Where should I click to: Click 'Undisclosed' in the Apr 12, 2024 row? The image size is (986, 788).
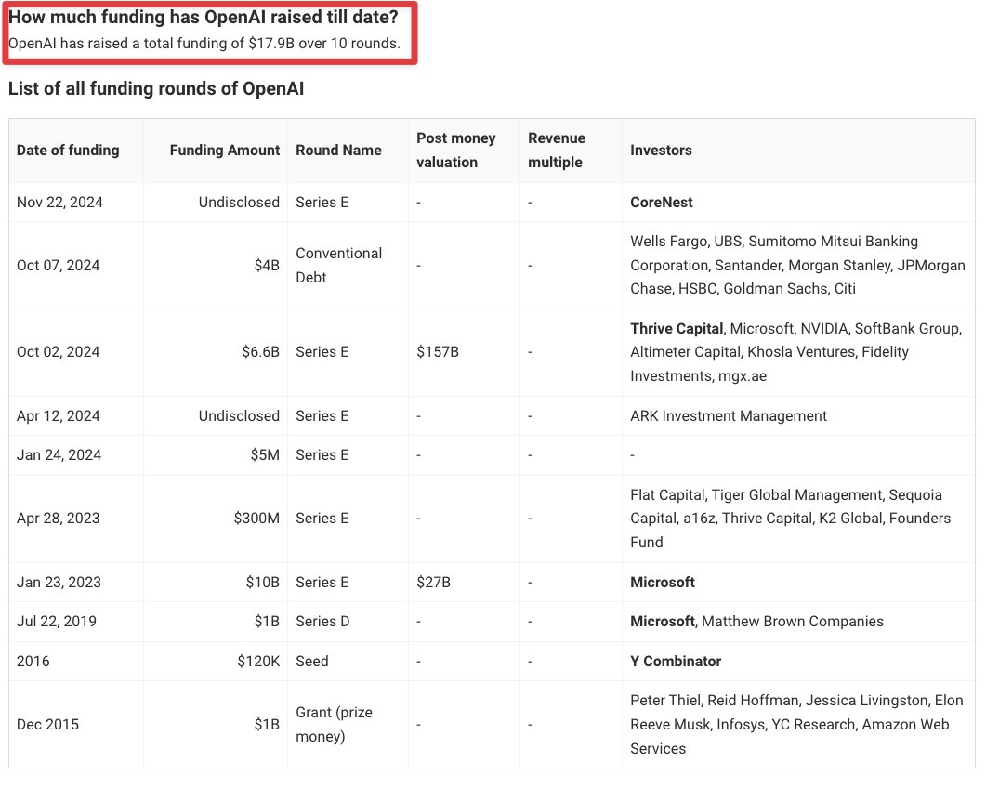(239, 416)
